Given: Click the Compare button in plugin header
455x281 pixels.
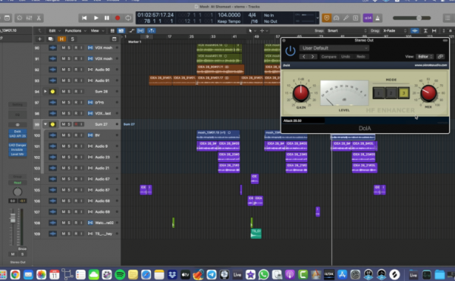Looking at the screenshot, I should [x=329, y=57].
